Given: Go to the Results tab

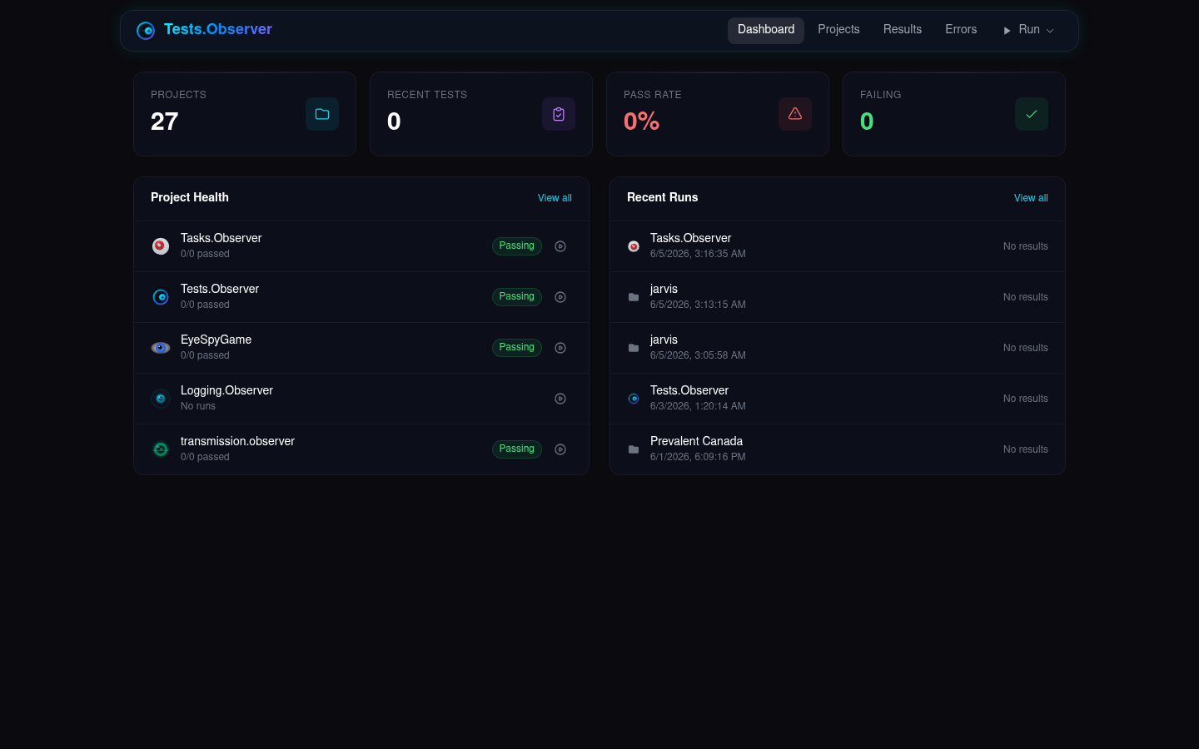Looking at the screenshot, I should pyautogui.click(x=903, y=30).
